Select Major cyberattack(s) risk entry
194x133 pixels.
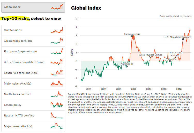[x=18, y=83]
